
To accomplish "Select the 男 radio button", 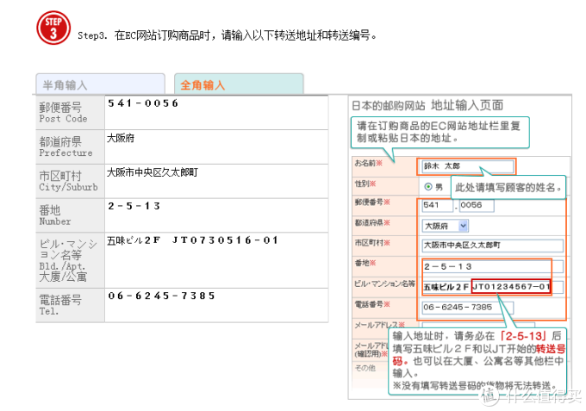I will (x=427, y=186).
